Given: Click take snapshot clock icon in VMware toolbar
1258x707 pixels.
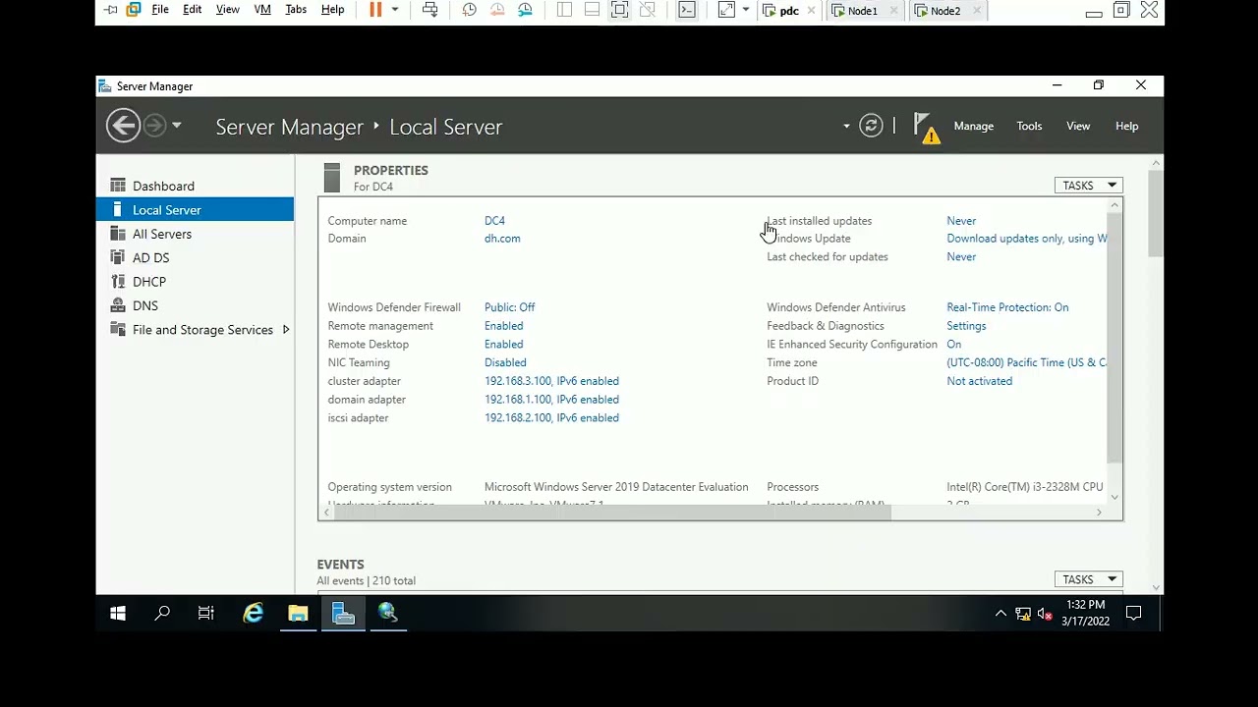Looking at the screenshot, I should [x=470, y=10].
